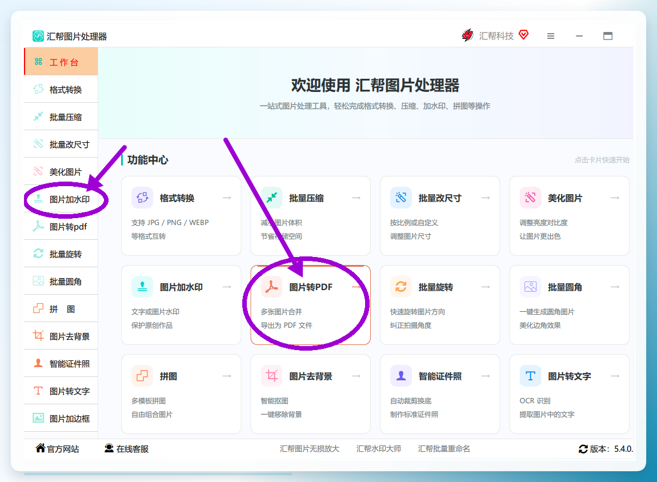Image resolution: width=657 pixels, height=482 pixels.
Task: Select 工作台 in the sidebar
Action: [61, 62]
